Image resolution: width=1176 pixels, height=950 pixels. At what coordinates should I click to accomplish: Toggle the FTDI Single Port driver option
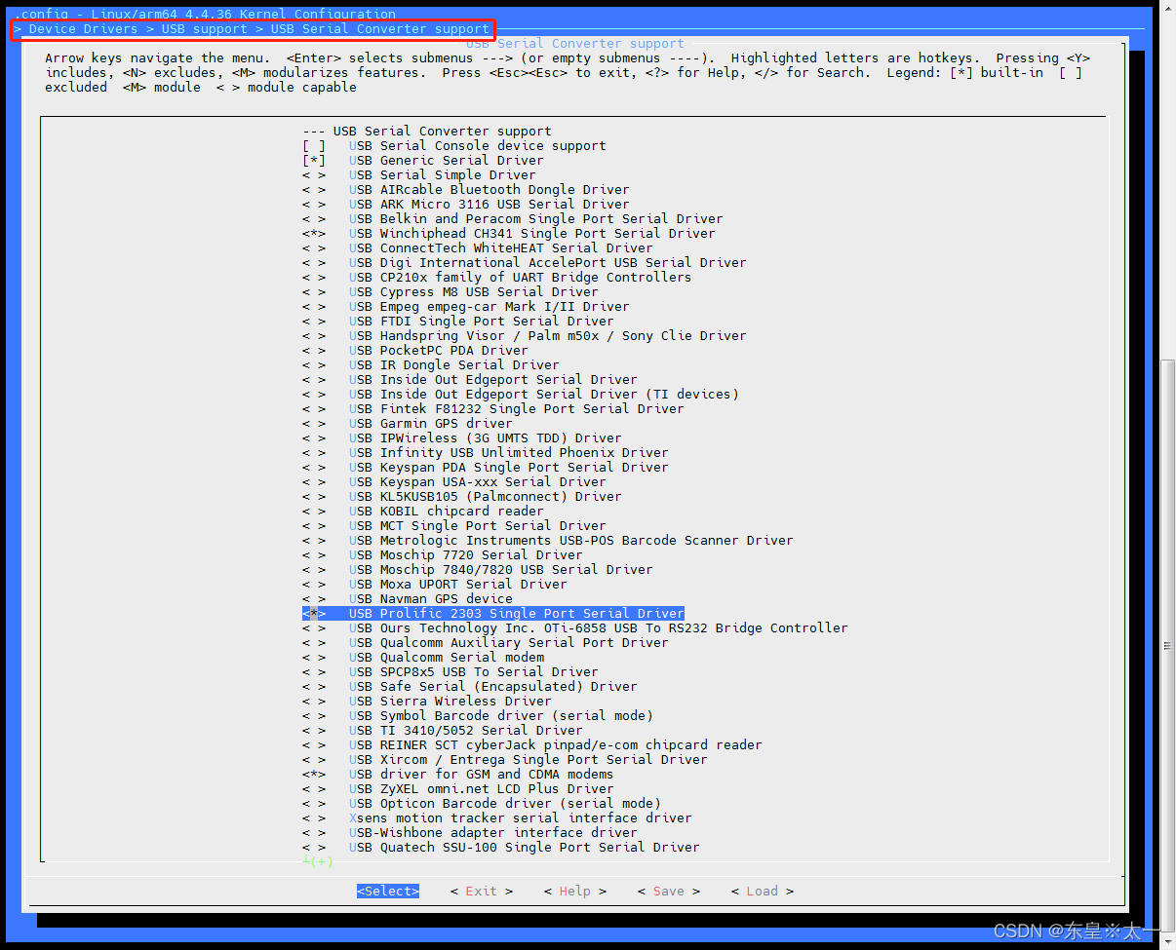click(314, 322)
